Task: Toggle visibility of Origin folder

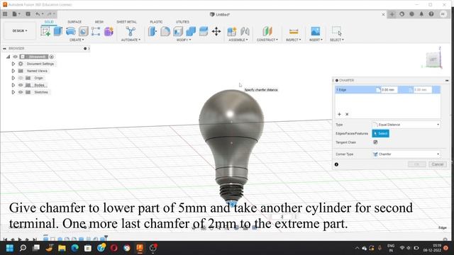Action: (x=21, y=78)
